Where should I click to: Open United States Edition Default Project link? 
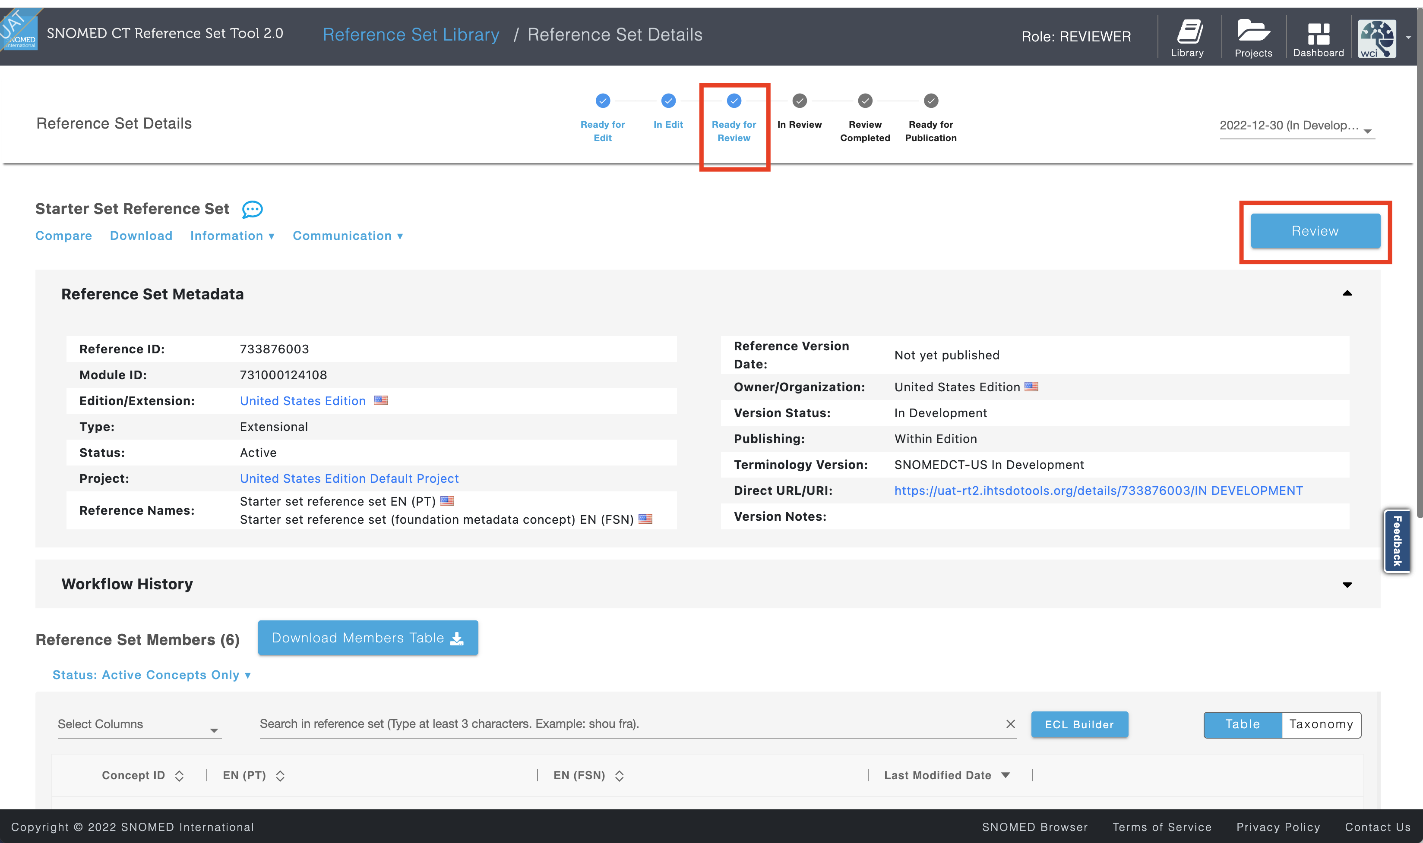click(x=349, y=479)
